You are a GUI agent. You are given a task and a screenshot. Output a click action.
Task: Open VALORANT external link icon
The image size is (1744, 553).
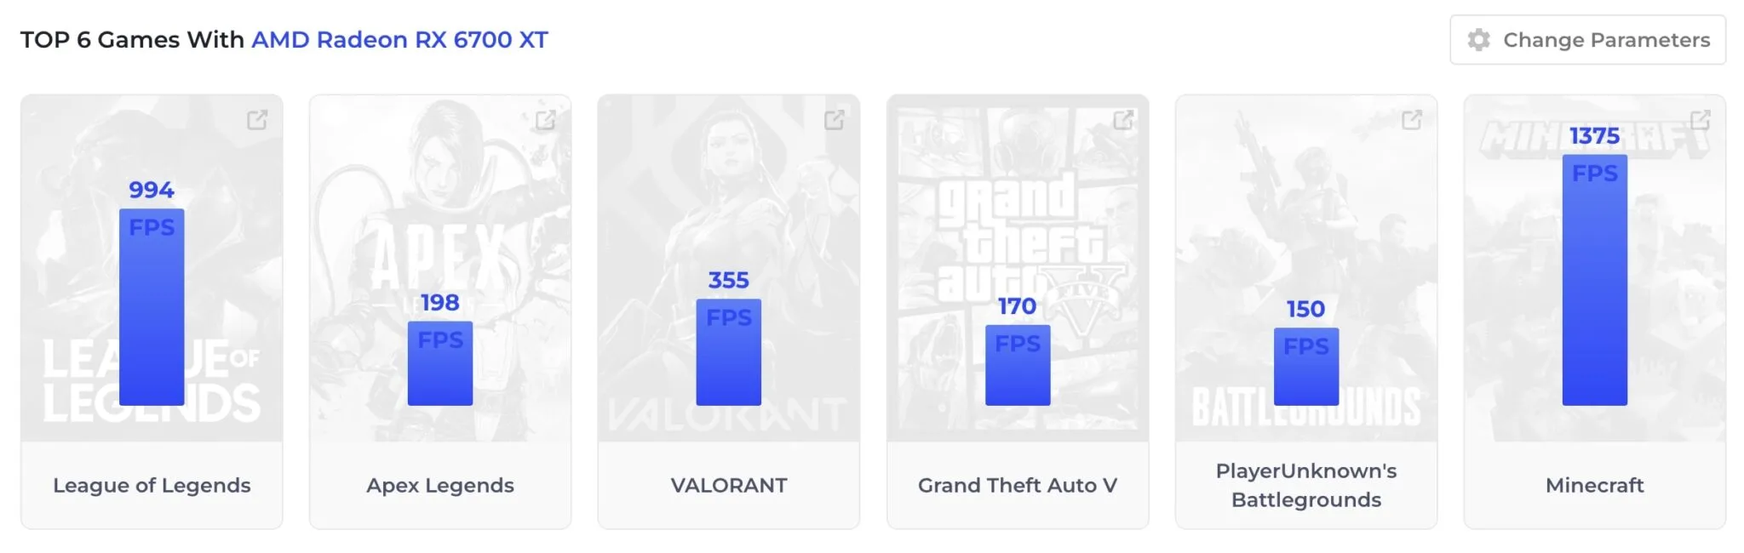835,120
